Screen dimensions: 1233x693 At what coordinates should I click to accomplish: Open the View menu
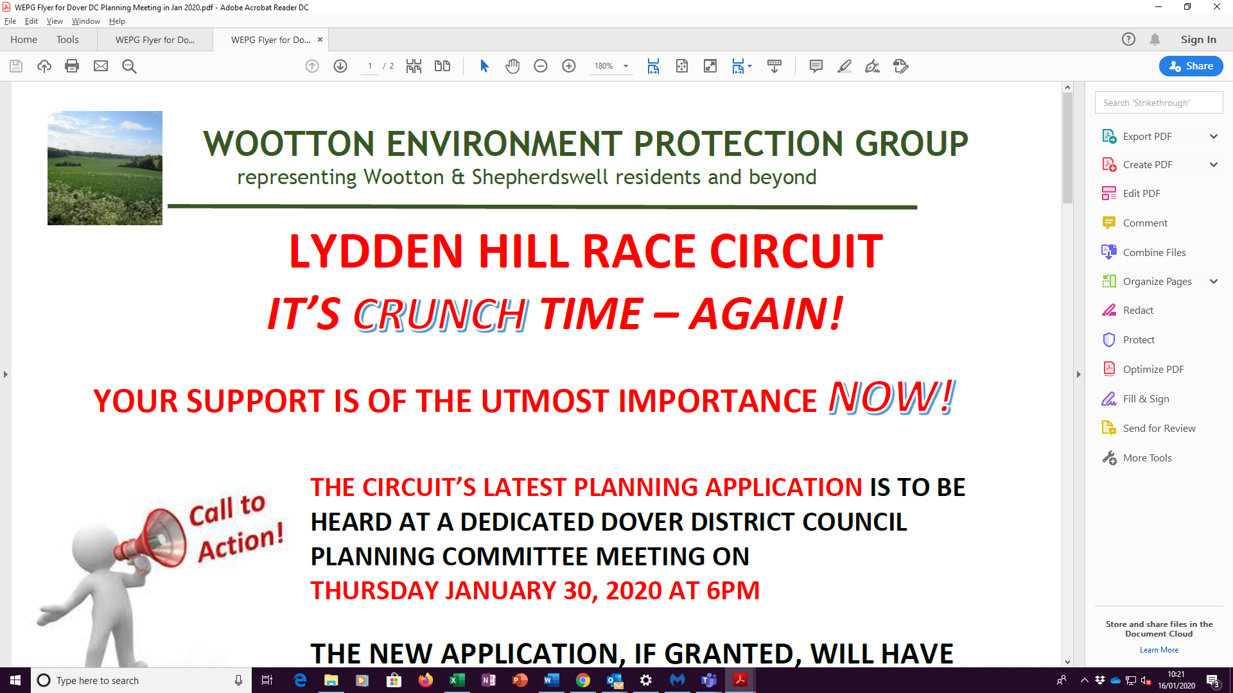(55, 21)
